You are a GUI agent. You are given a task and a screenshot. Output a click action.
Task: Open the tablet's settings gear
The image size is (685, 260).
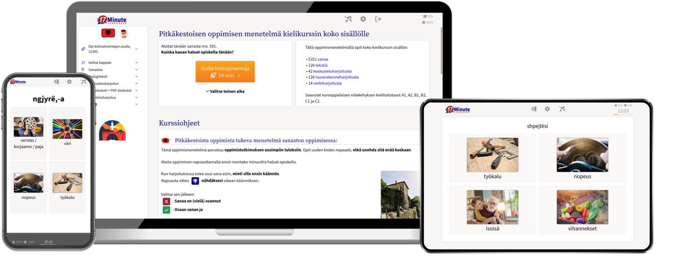[547, 109]
